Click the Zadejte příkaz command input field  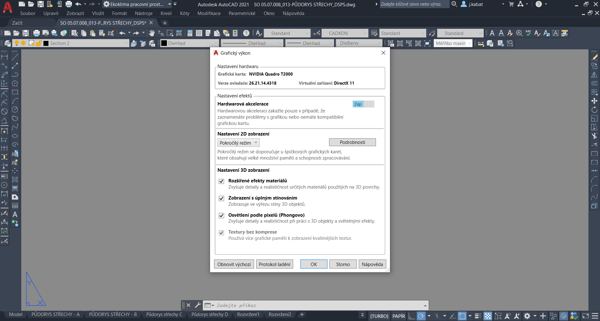click(x=316, y=305)
